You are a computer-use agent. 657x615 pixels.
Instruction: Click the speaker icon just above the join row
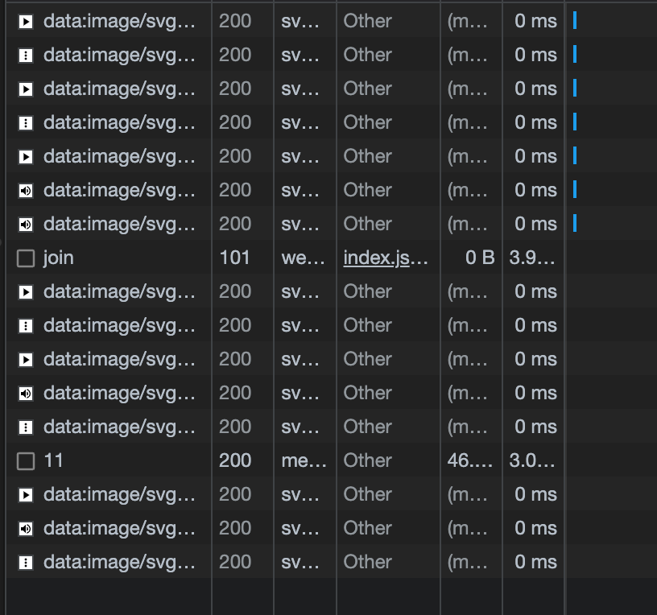click(24, 224)
